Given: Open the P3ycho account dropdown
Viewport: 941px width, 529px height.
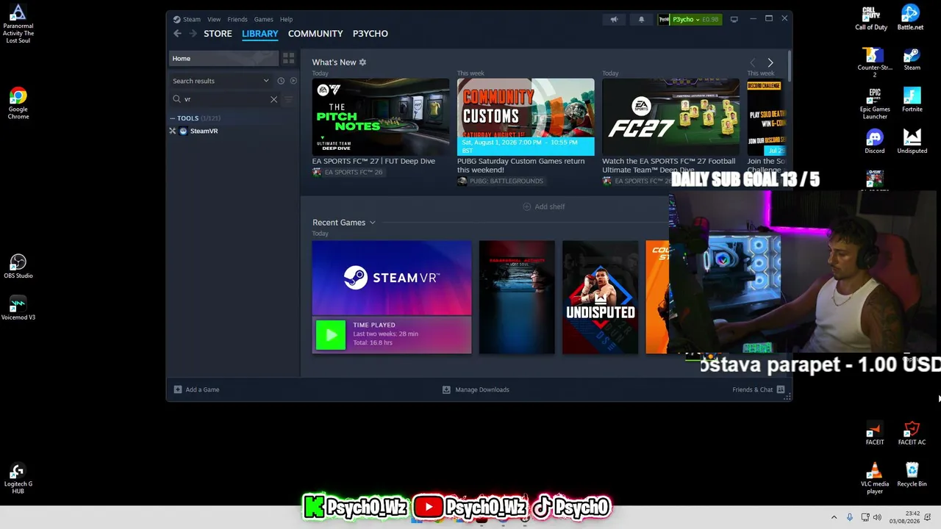Looking at the screenshot, I should coord(690,19).
